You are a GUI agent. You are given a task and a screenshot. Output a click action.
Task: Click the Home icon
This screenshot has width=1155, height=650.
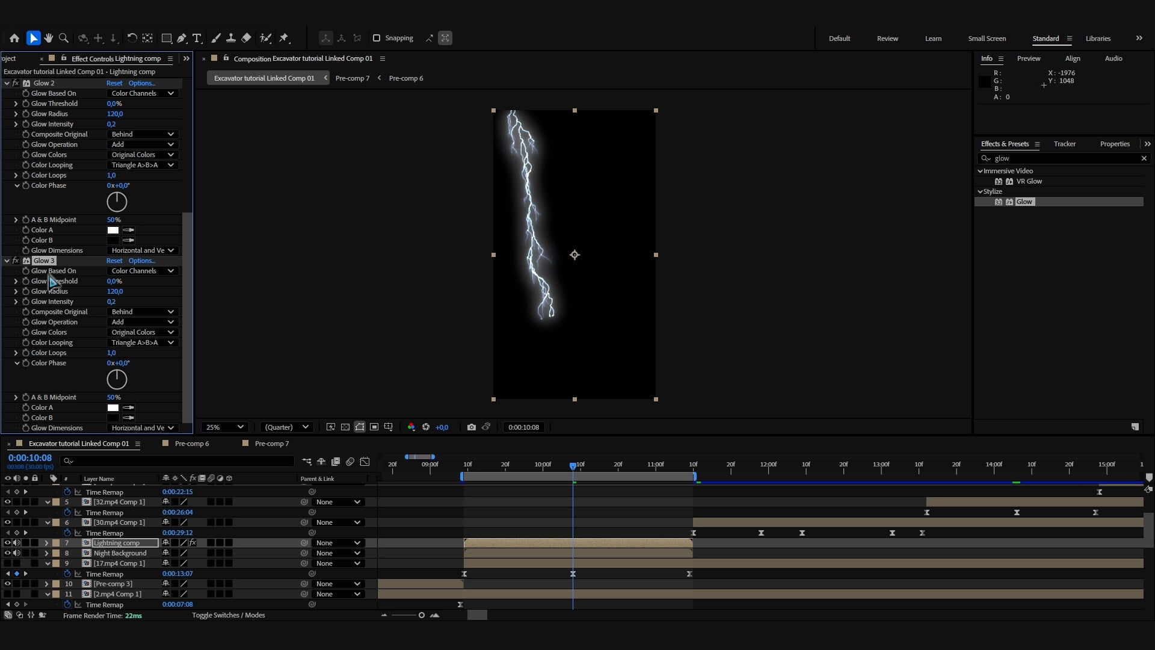[x=14, y=38]
